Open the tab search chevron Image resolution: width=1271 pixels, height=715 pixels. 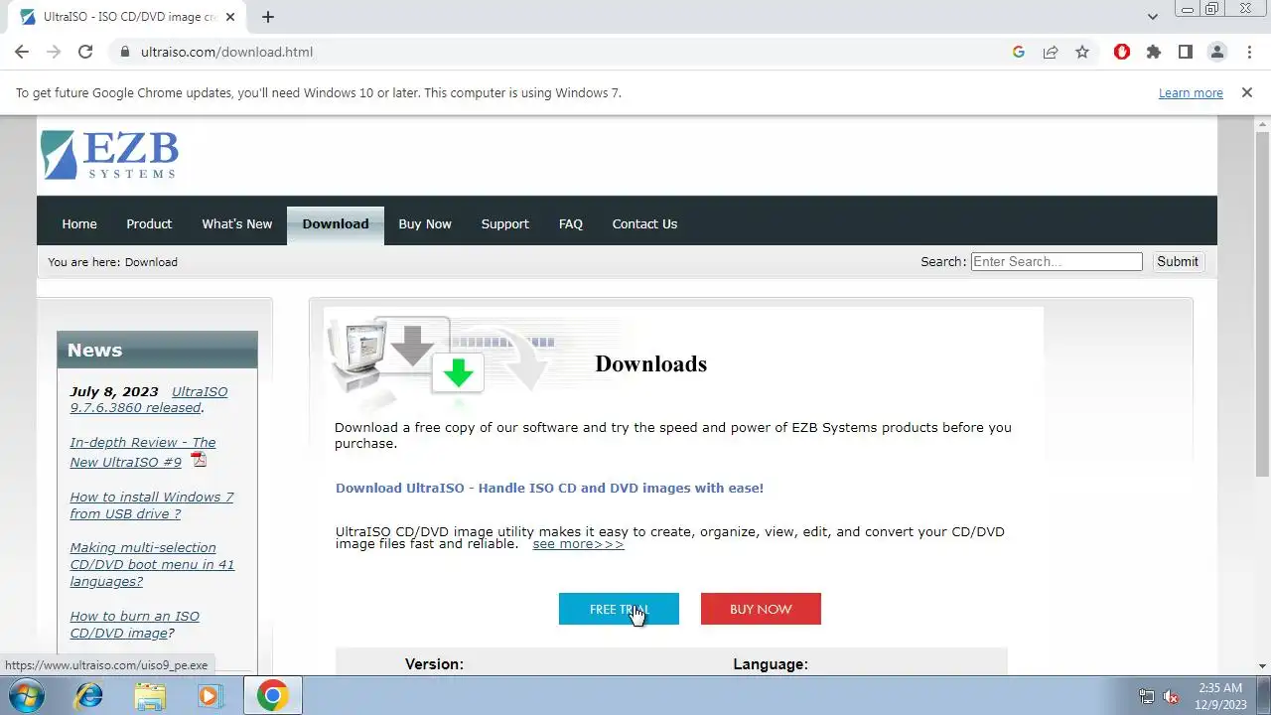tap(1153, 17)
